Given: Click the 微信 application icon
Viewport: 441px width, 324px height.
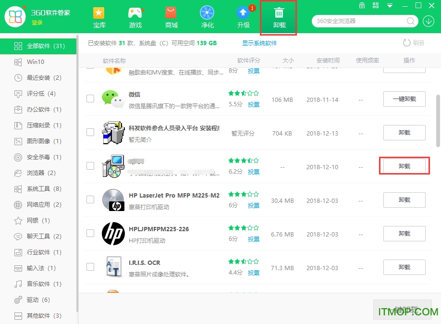Looking at the screenshot, I should (x=114, y=99).
